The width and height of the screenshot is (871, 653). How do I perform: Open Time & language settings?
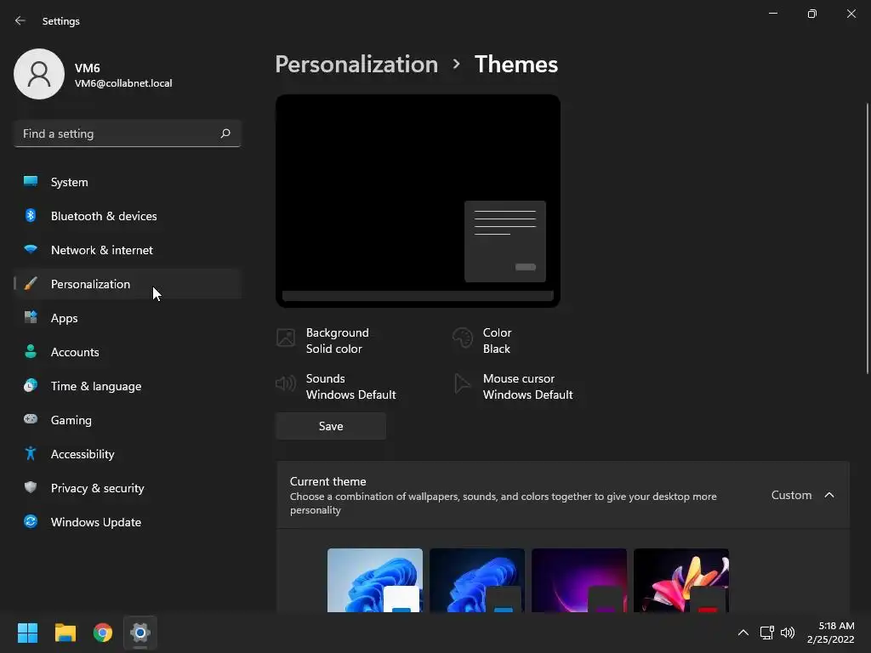pos(128,386)
